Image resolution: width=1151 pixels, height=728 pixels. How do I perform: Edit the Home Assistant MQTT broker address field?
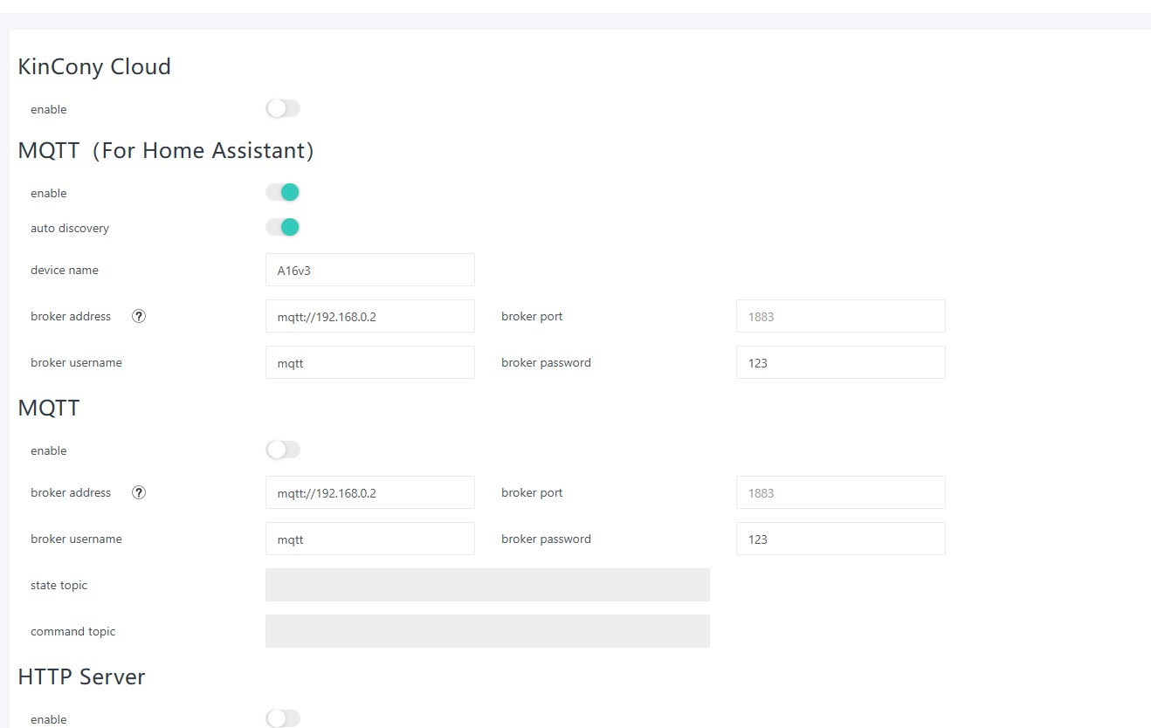pos(370,316)
